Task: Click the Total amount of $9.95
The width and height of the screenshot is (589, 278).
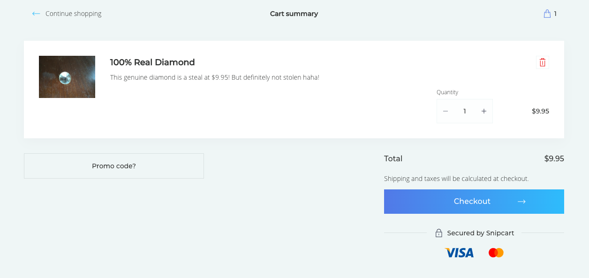Action: tap(554, 158)
